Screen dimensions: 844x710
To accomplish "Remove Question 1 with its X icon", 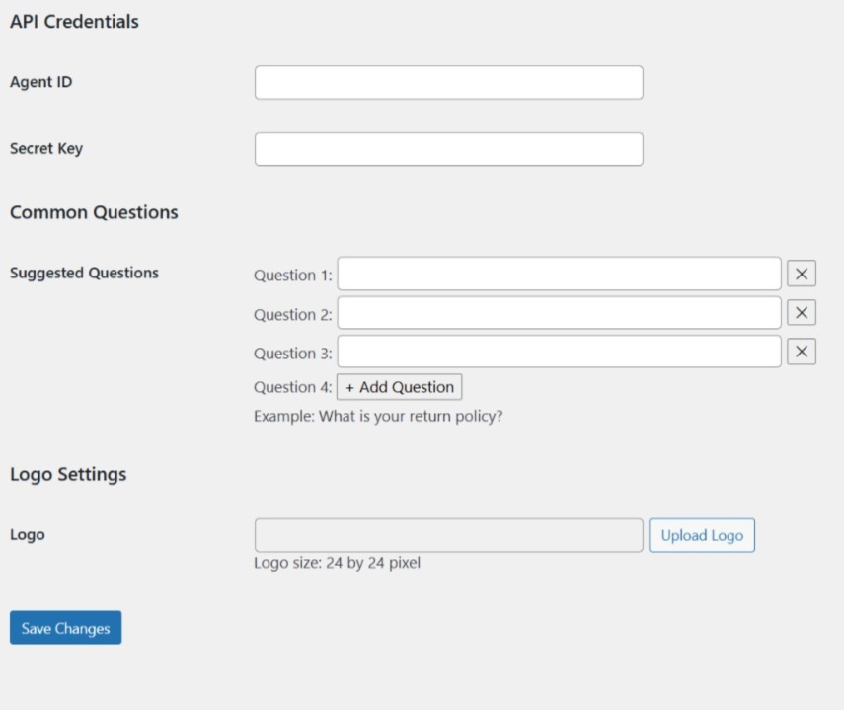I will click(x=802, y=274).
